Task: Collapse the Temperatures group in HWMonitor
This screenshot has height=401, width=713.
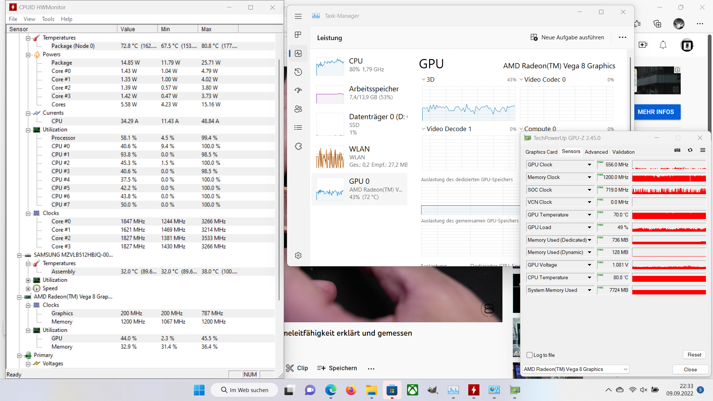Action: coord(28,38)
